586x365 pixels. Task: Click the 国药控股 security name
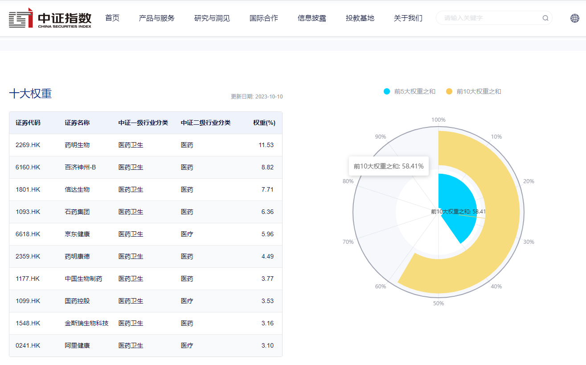coord(77,301)
